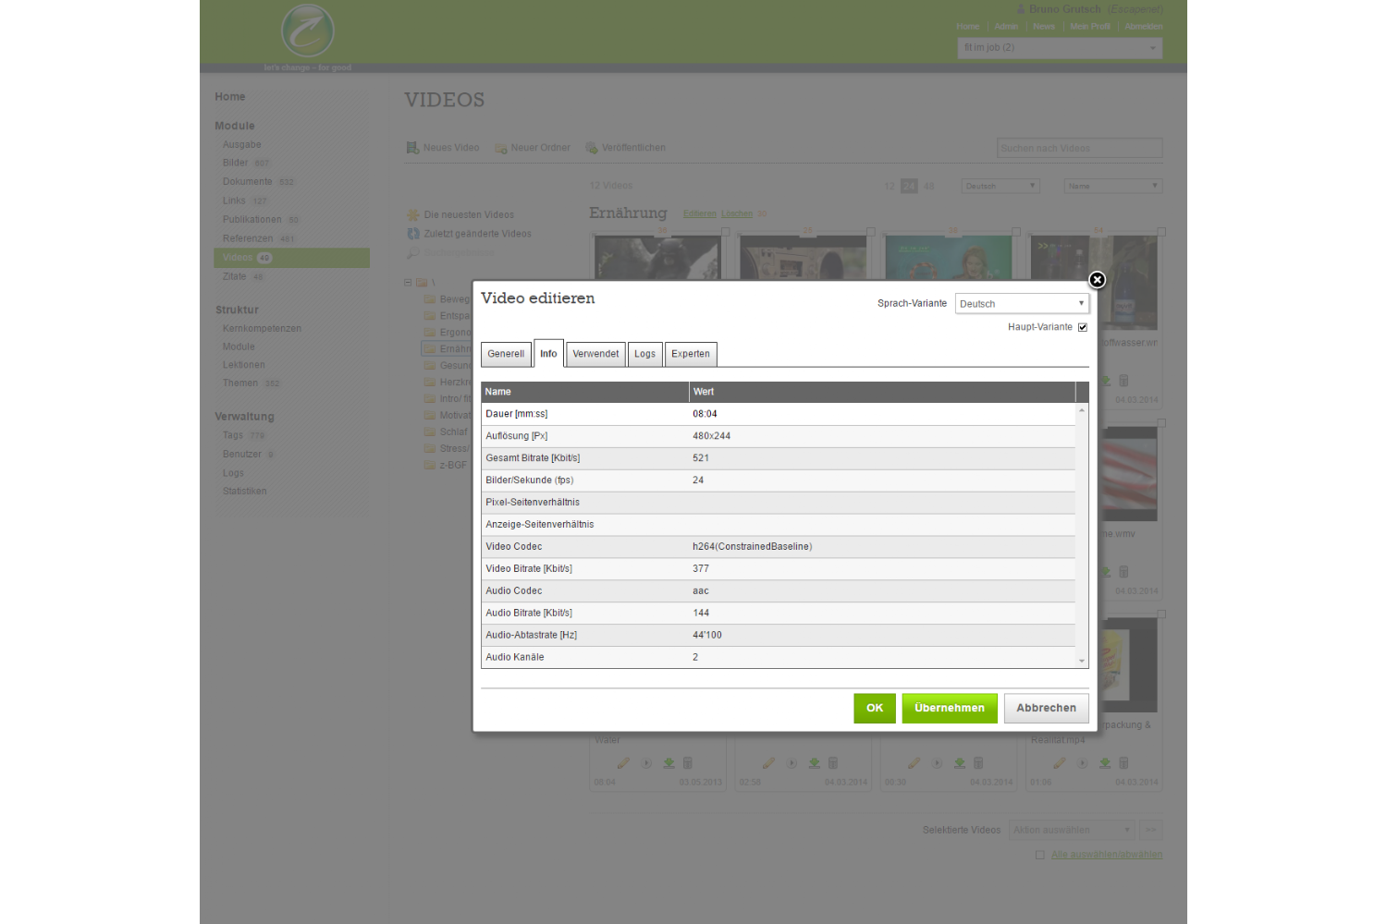The height and width of the screenshot is (924, 1387).
Task: Click the Abbrechen button
Action: pos(1046,708)
